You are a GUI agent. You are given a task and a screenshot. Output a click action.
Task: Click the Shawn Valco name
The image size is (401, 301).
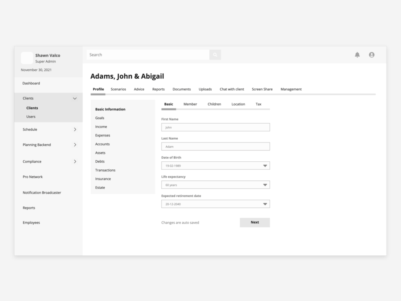(x=48, y=55)
